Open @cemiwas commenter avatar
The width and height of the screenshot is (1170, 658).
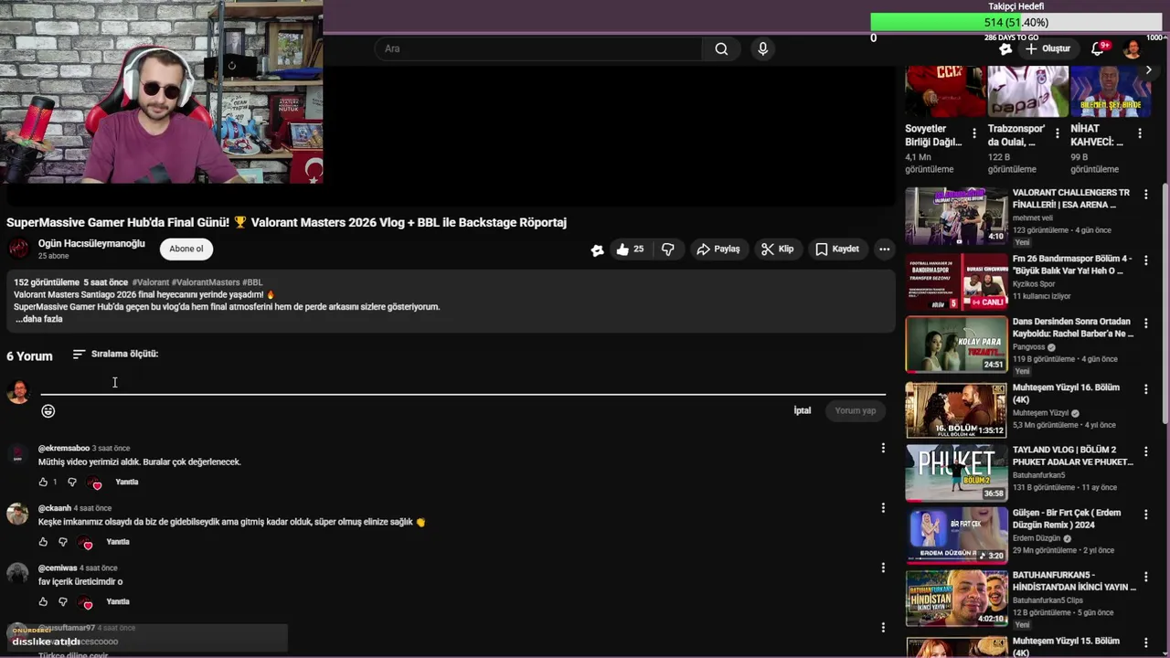coord(17,573)
